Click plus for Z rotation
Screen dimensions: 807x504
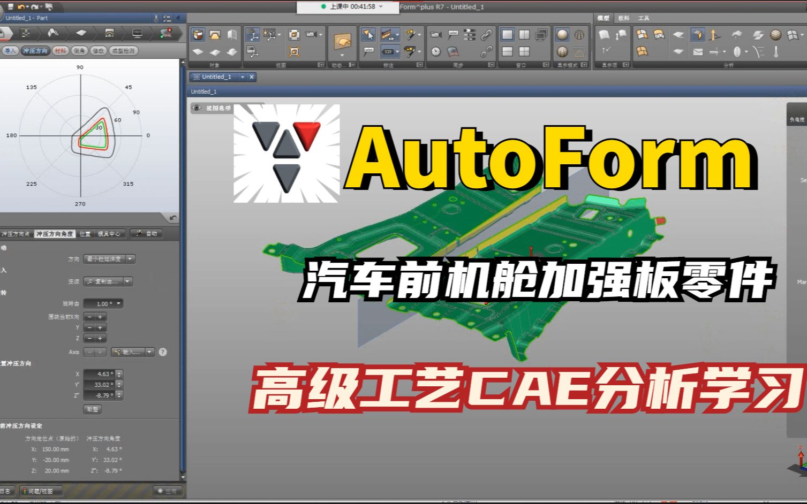[100, 338]
